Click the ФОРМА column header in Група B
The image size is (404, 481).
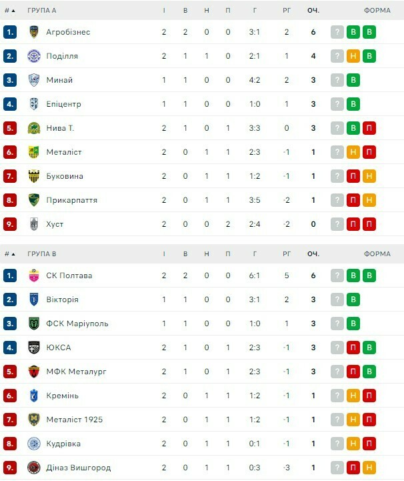pyautogui.click(x=377, y=254)
